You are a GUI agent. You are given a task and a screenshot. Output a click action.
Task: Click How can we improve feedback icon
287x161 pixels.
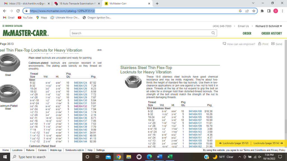point(224,44)
